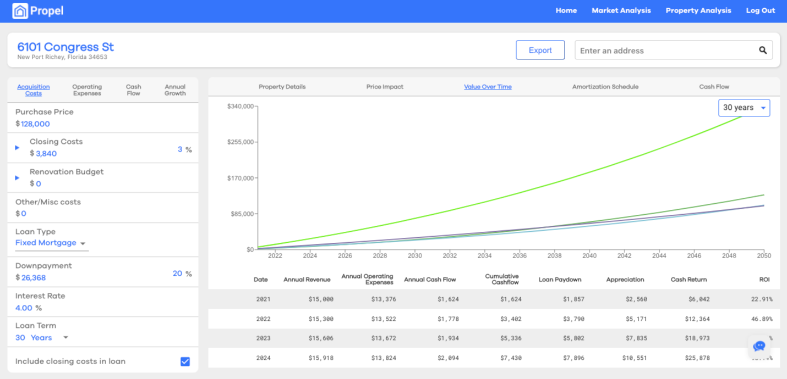787x379 pixels.
Task: Click the Annual Operating Expenses column header
Action: pyautogui.click(x=368, y=280)
